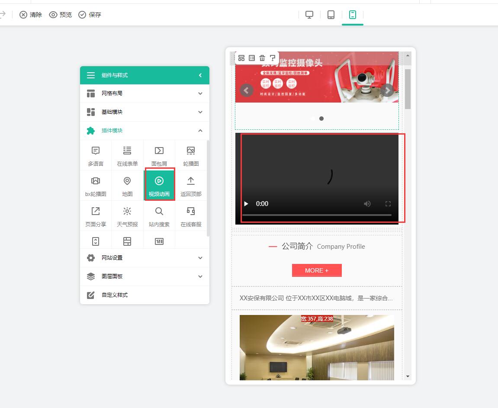Select the 视频动画 video plugin module
498x408 pixels.
pyautogui.click(x=159, y=185)
